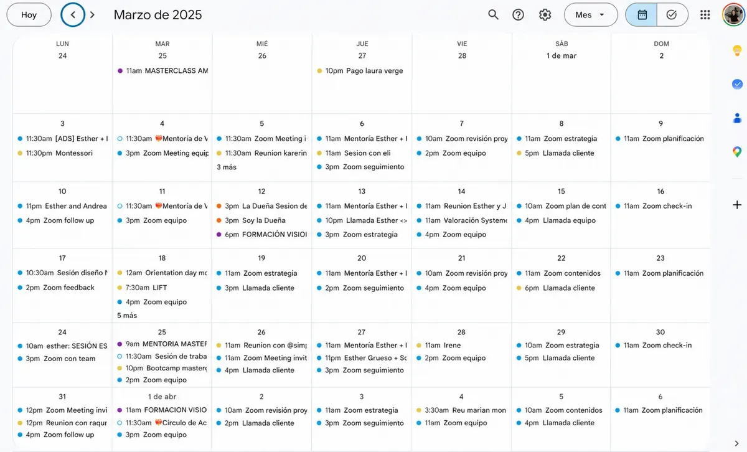Open Google Tasks in side panel
747x452 pixels.
737,84
